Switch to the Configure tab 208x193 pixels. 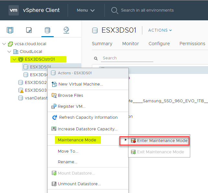coord(159,44)
